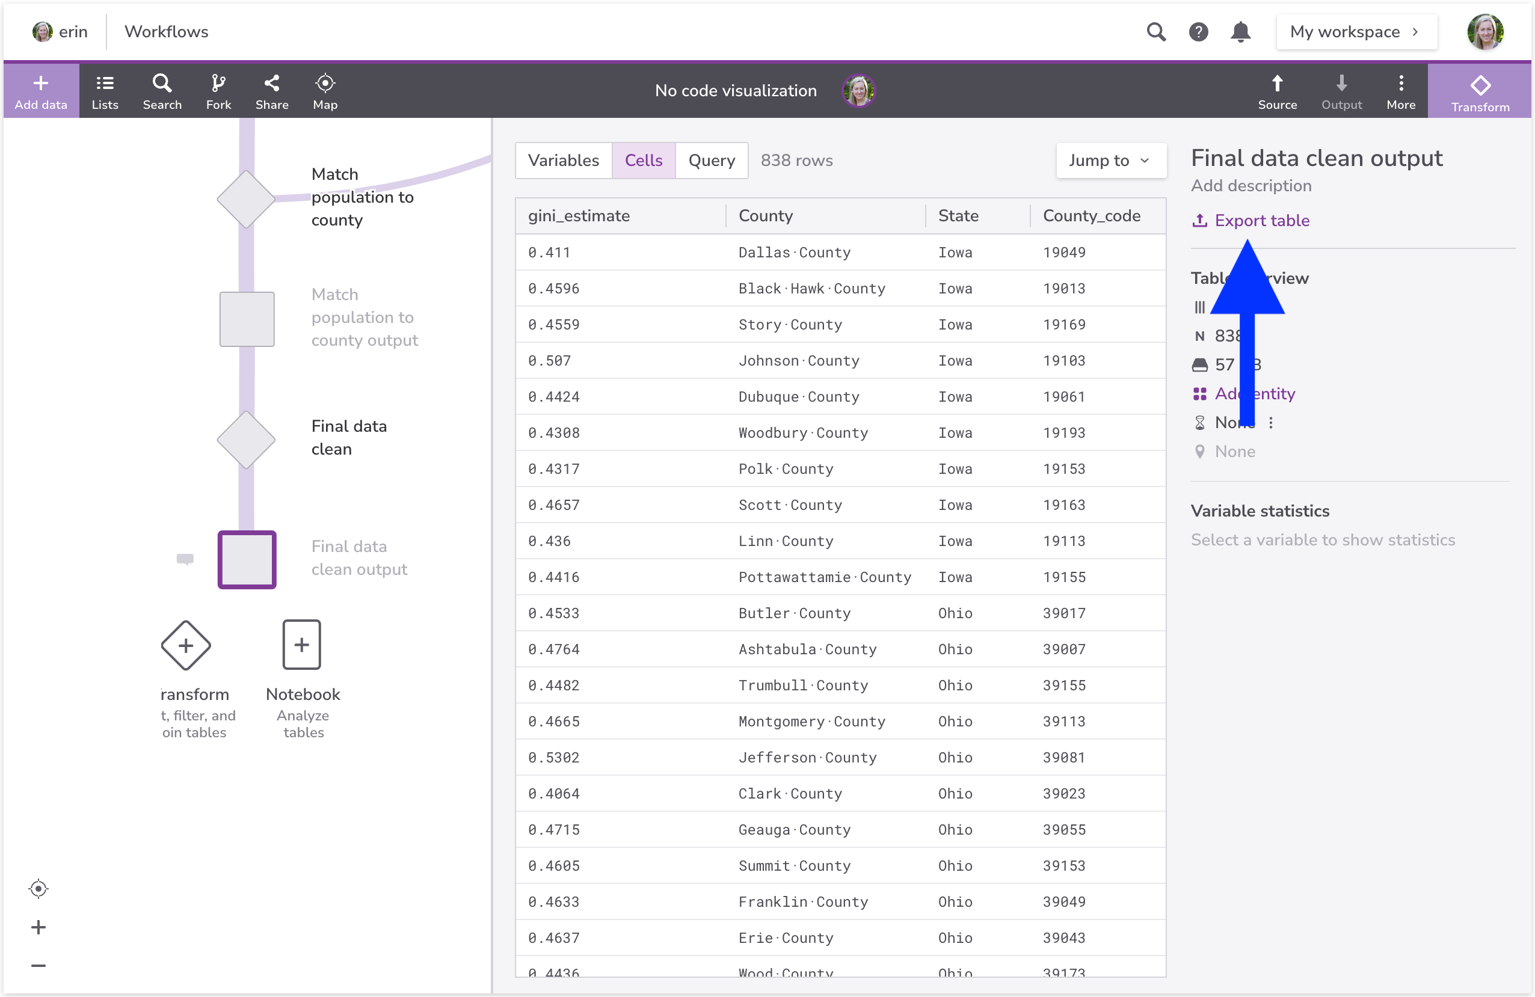1535x997 pixels.
Task: Click the Export table link
Action: pos(1261,221)
